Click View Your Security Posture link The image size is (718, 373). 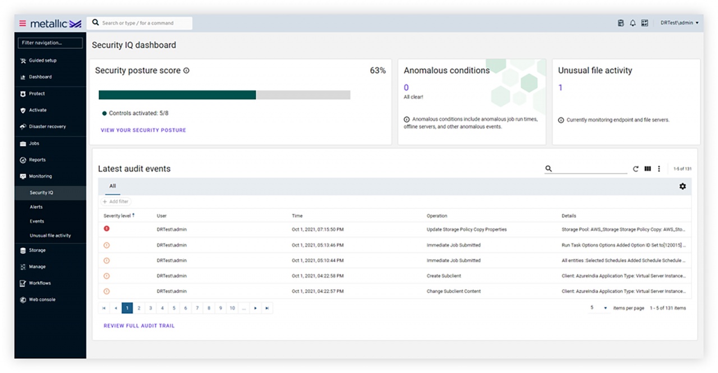click(143, 130)
